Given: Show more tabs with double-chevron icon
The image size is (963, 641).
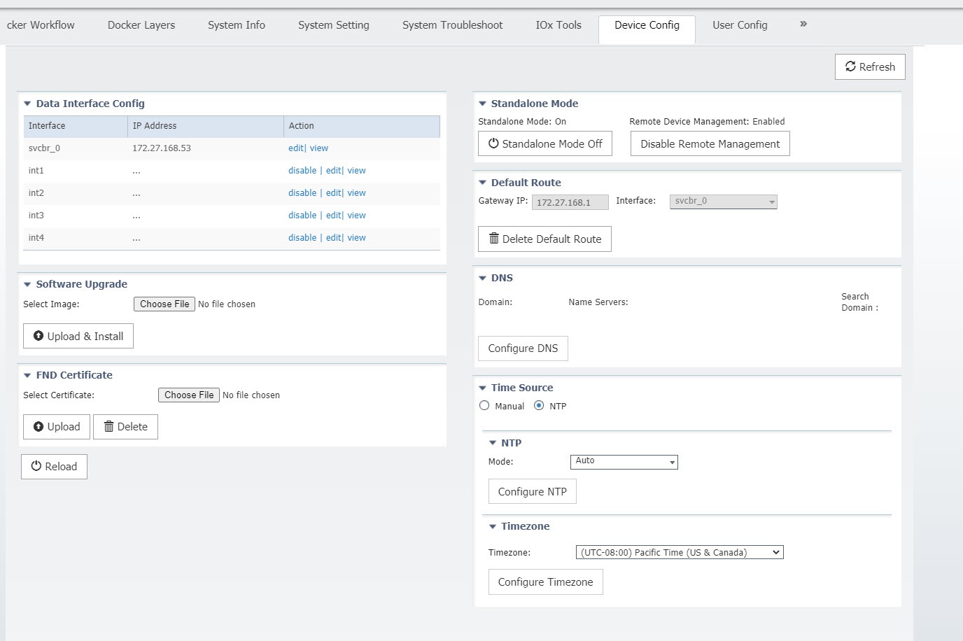Looking at the screenshot, I should (x=803, y=24).
